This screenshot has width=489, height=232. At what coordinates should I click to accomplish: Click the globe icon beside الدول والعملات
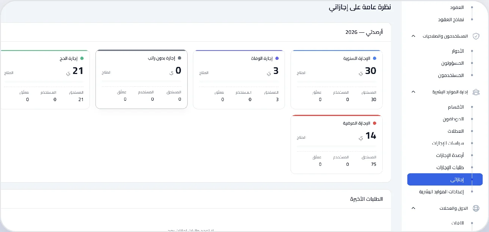coord(476,208)
